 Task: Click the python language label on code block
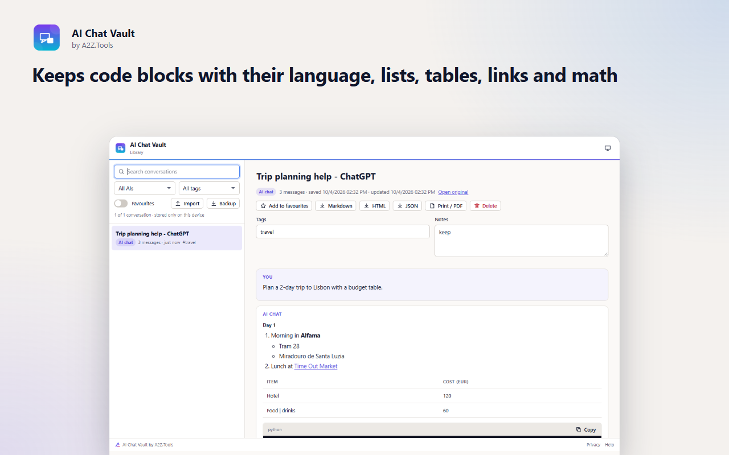275,429
